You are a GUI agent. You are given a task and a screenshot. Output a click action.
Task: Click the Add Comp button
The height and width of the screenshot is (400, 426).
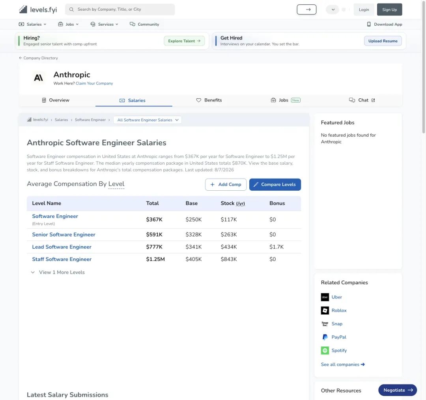(x=226, y=185)
